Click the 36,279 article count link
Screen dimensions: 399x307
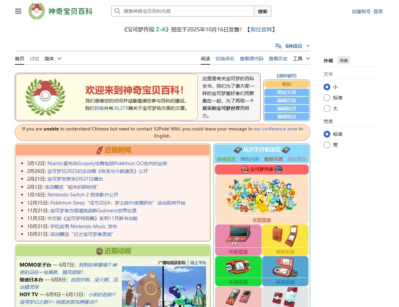[x=121, y=108]
